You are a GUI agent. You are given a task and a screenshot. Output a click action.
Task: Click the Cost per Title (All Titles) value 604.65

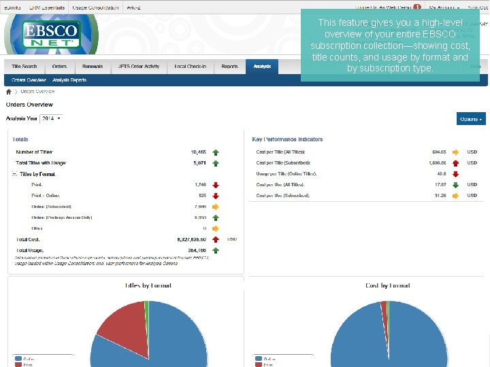coord(439,152)
